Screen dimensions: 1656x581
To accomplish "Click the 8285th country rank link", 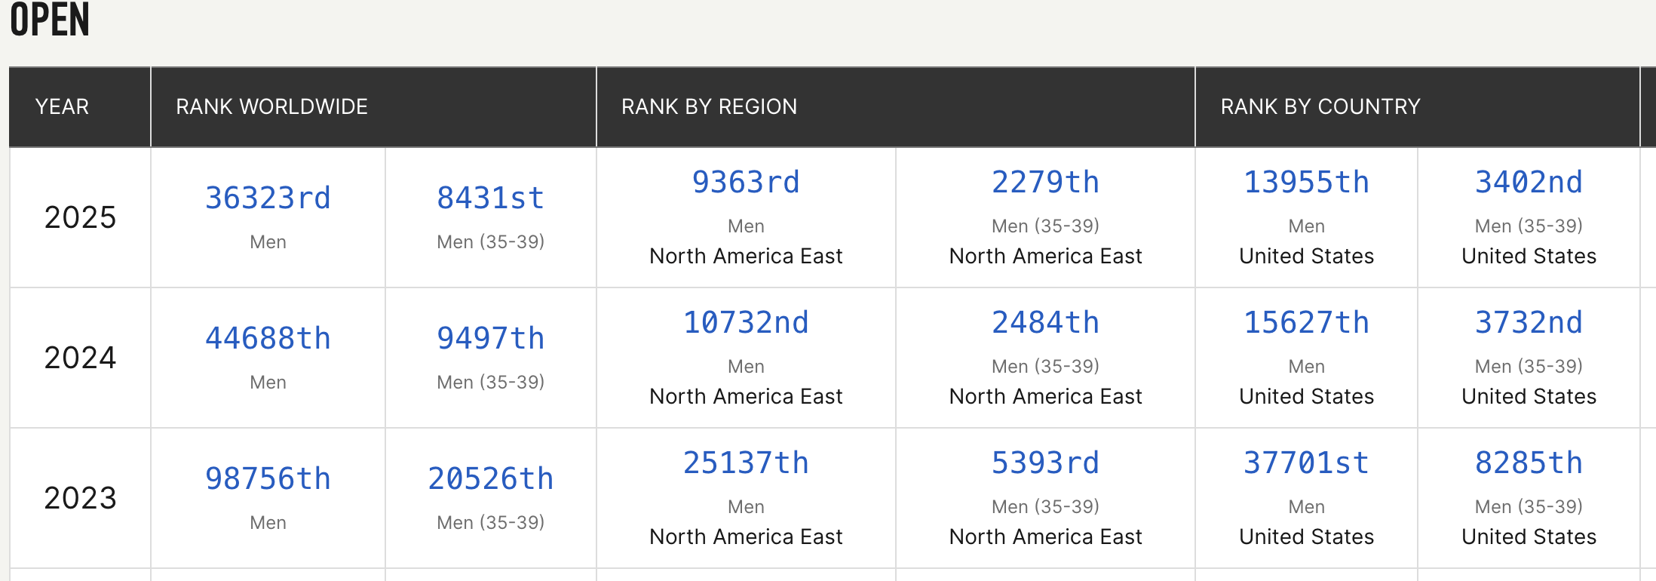I will pos(1529,463).
